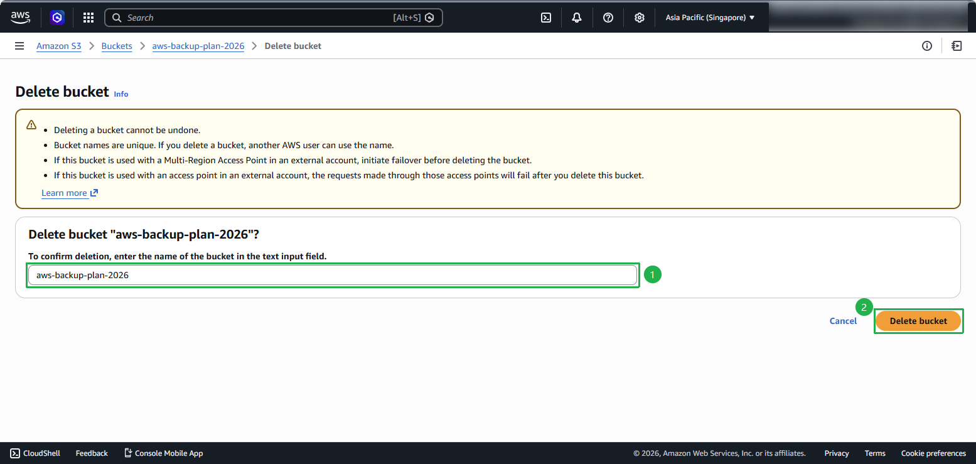Follow the Learn more link

pos(70,193)
